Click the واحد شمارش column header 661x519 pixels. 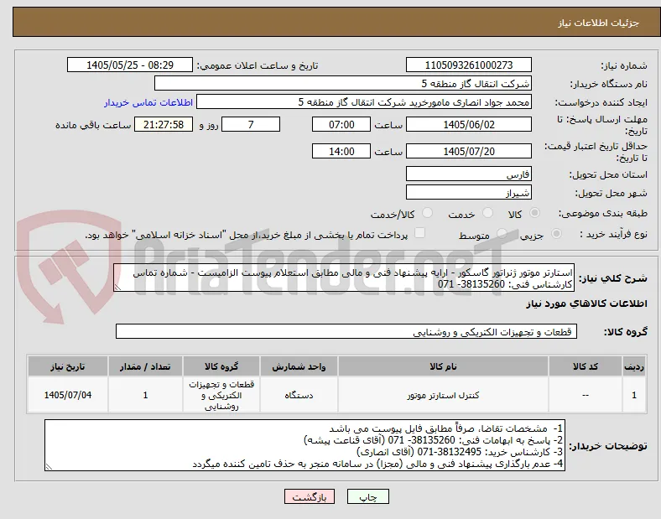point(299,366)
